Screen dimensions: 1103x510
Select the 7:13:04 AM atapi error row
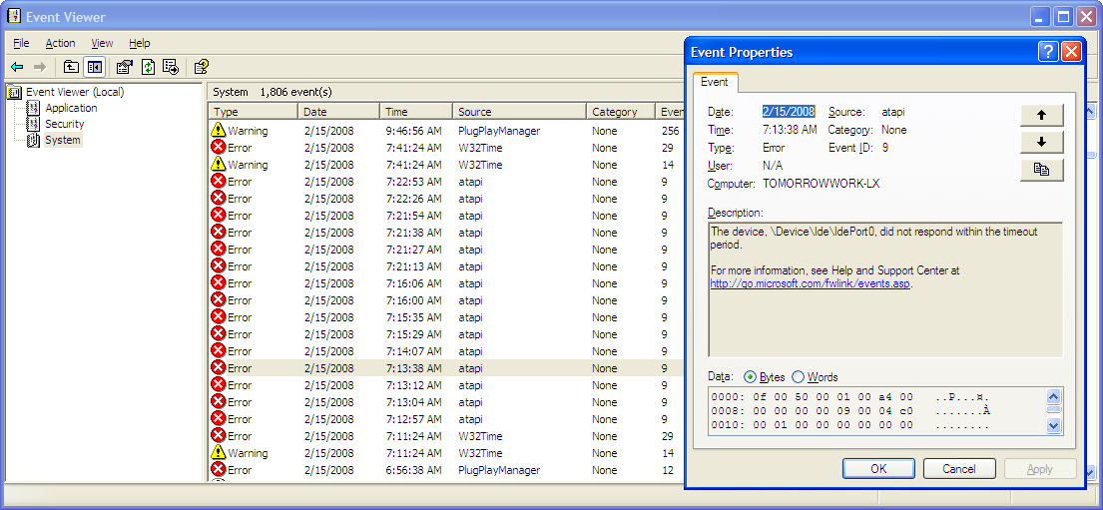(446, 401)
